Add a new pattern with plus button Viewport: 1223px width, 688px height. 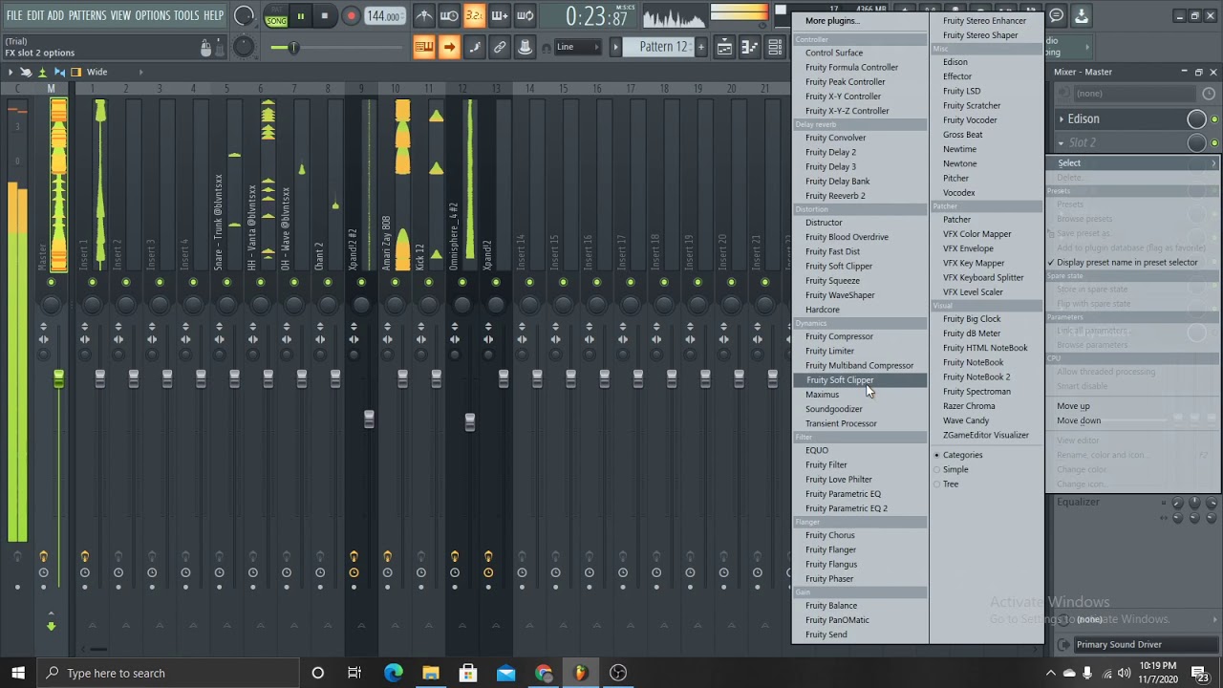point(700,47)
